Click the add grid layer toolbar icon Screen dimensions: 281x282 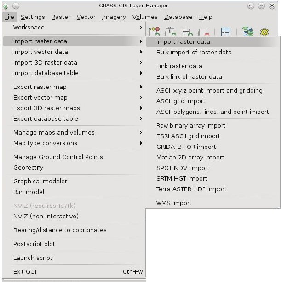pos(187,32)
